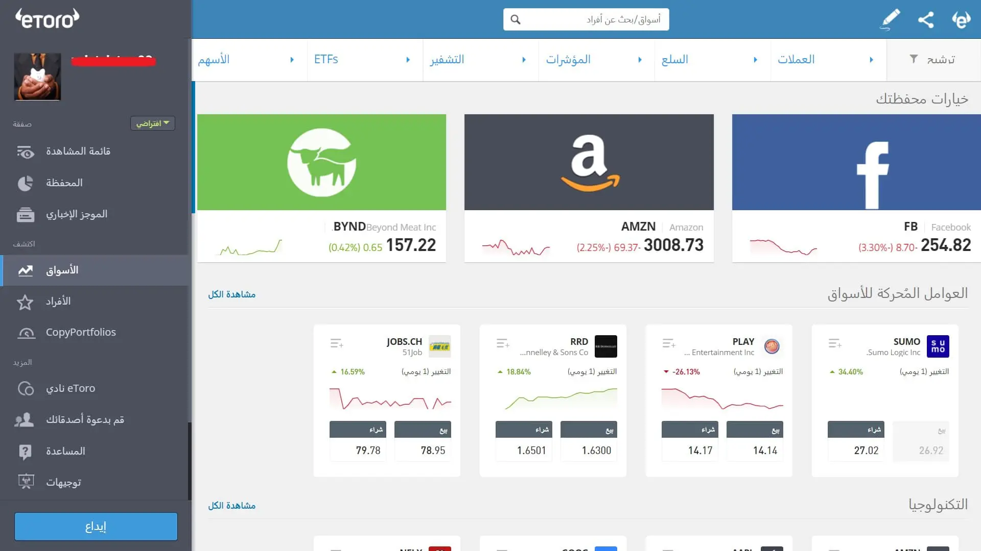Image resolution: width=981 pixels, height=551 pixels.
Task: Open watchlist from the sidebar eye icon
Action: 26,152
